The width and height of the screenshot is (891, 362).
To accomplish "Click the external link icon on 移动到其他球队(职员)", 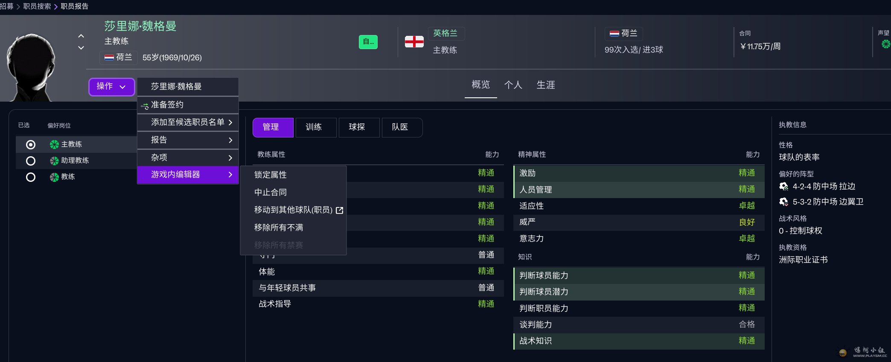I will click(x=340, y=210).
